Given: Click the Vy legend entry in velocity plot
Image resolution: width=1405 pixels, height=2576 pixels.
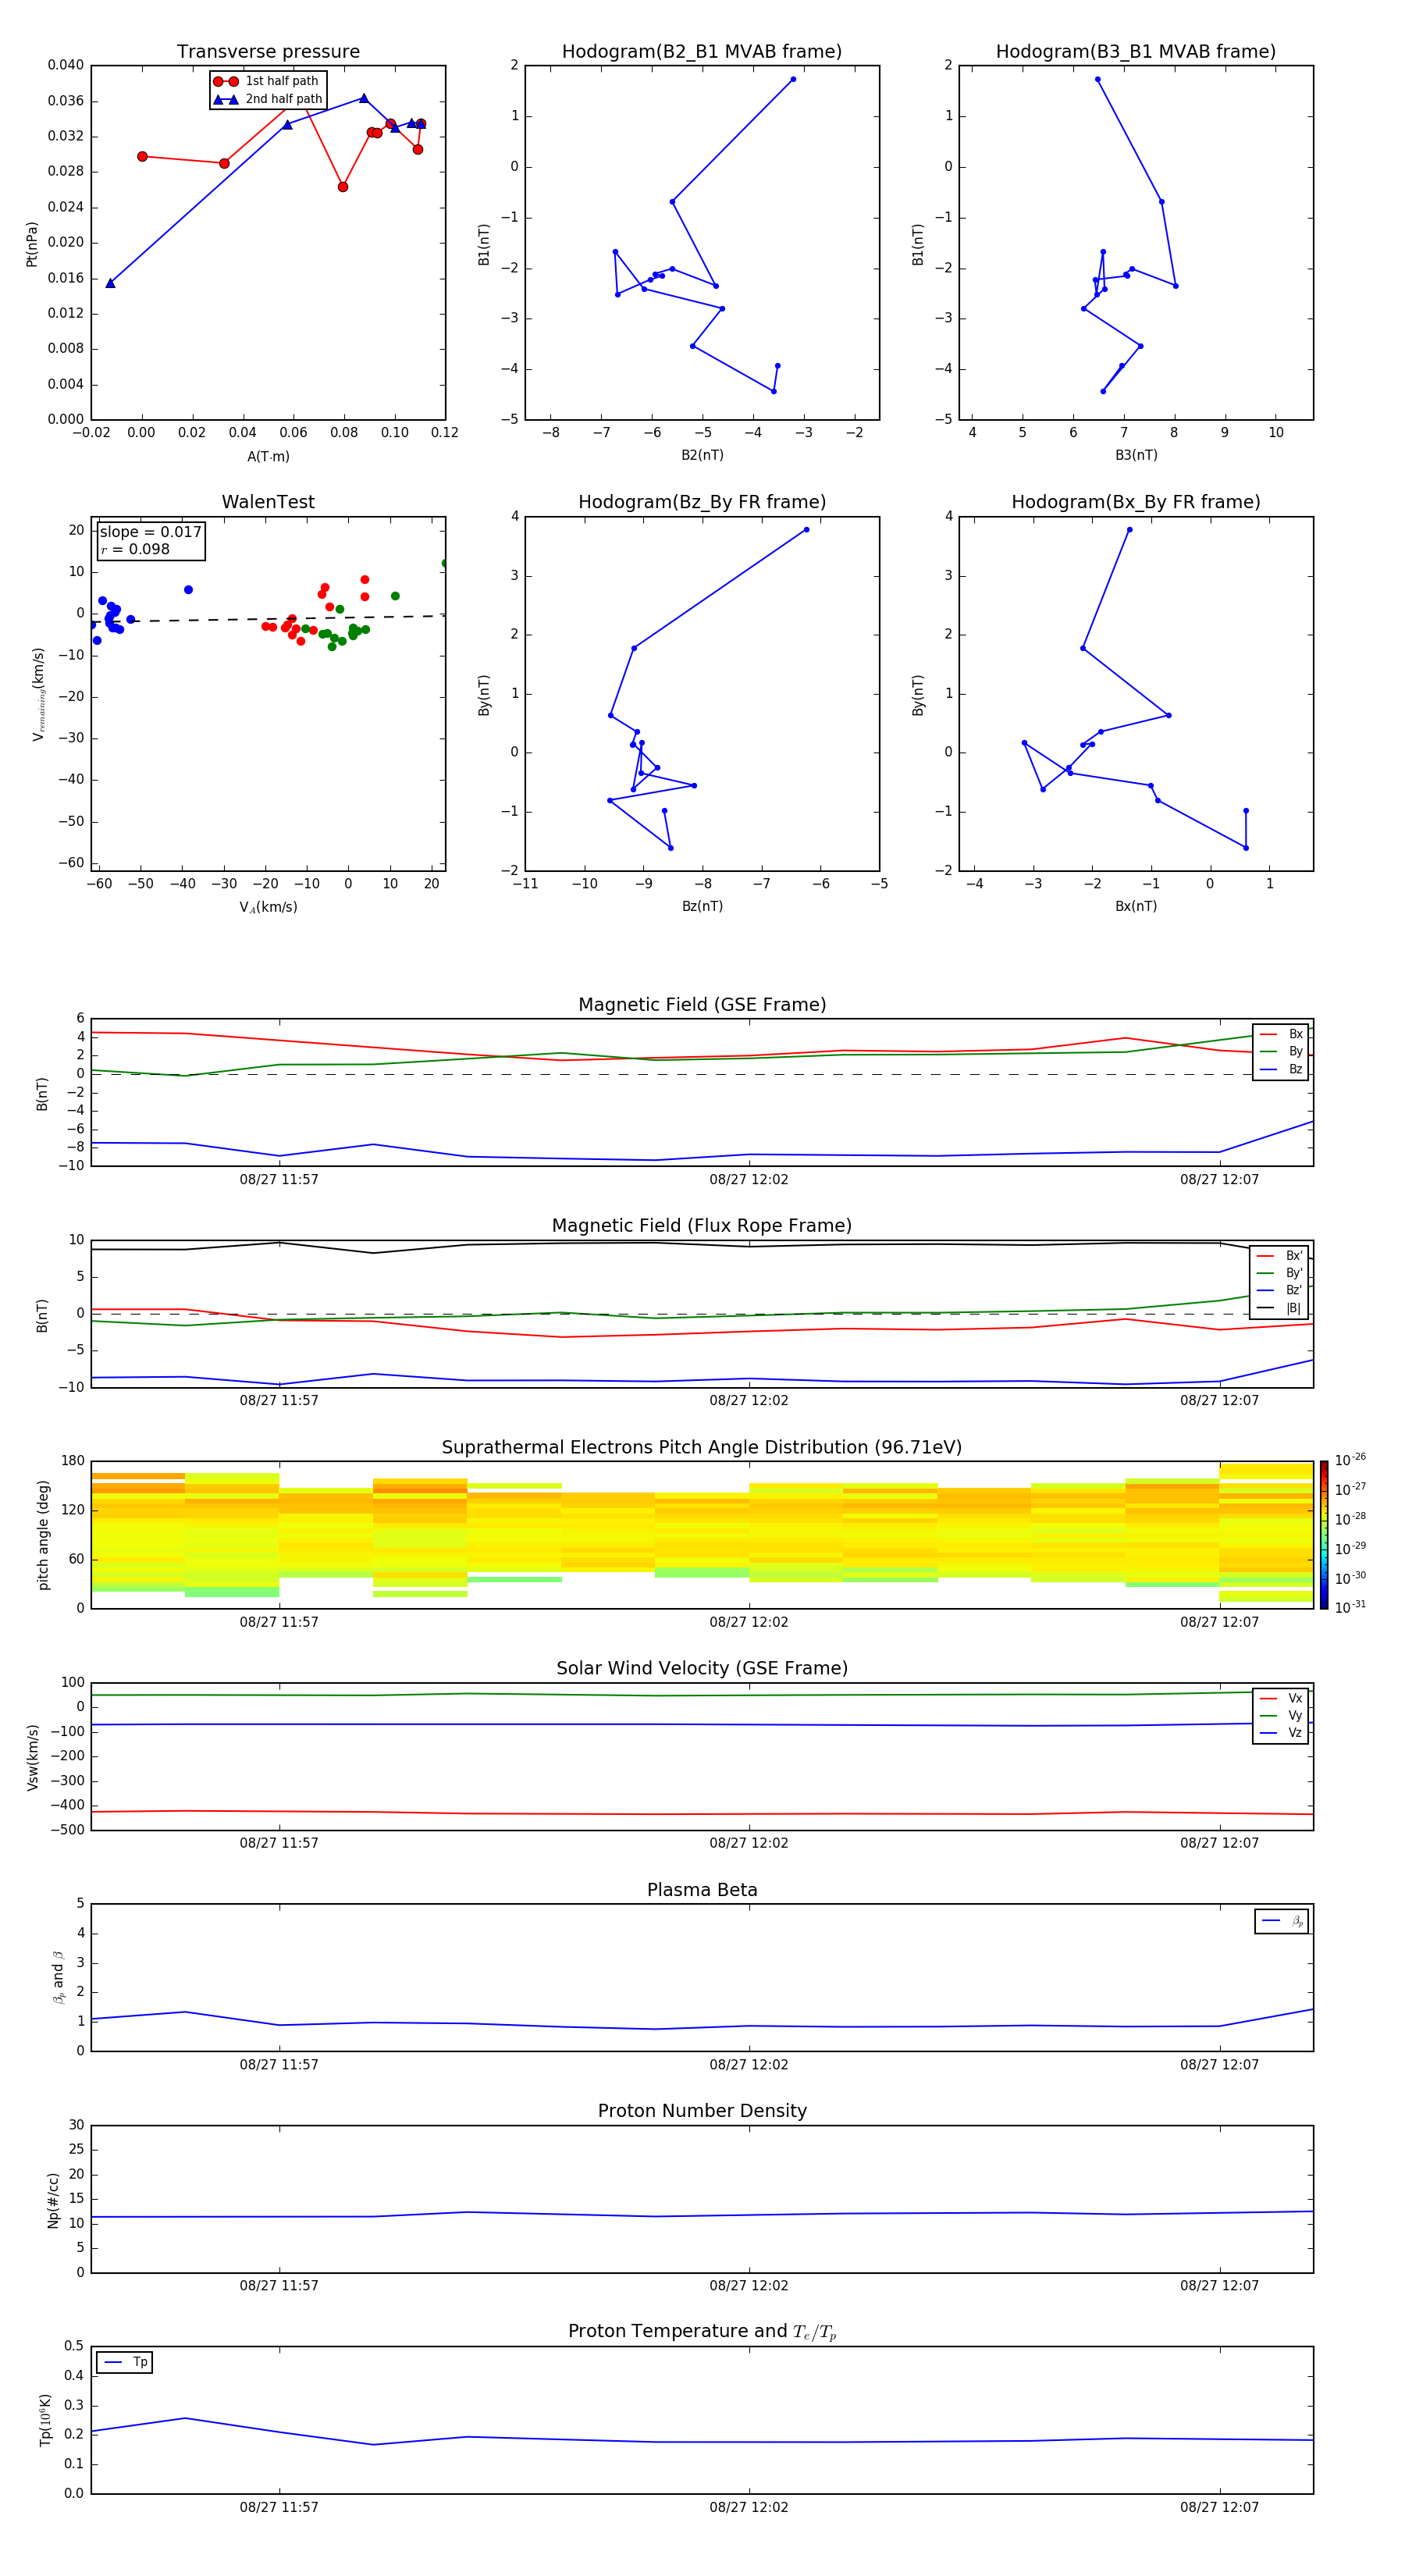Looking at the screenshot, I should [1281, 1715].
